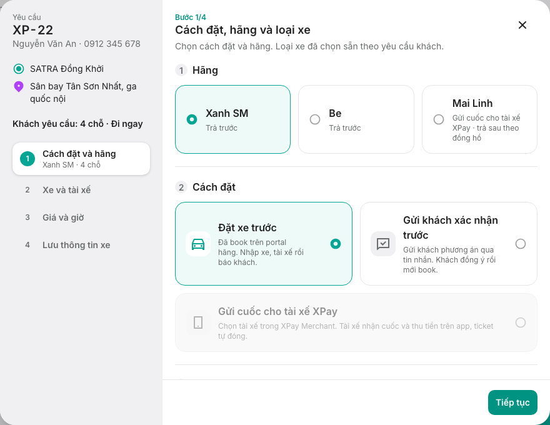This screenshot has width=550, height=425.
Task: Click the message-check icon for Gửi khách xác nhận trước
Action: 383,244
